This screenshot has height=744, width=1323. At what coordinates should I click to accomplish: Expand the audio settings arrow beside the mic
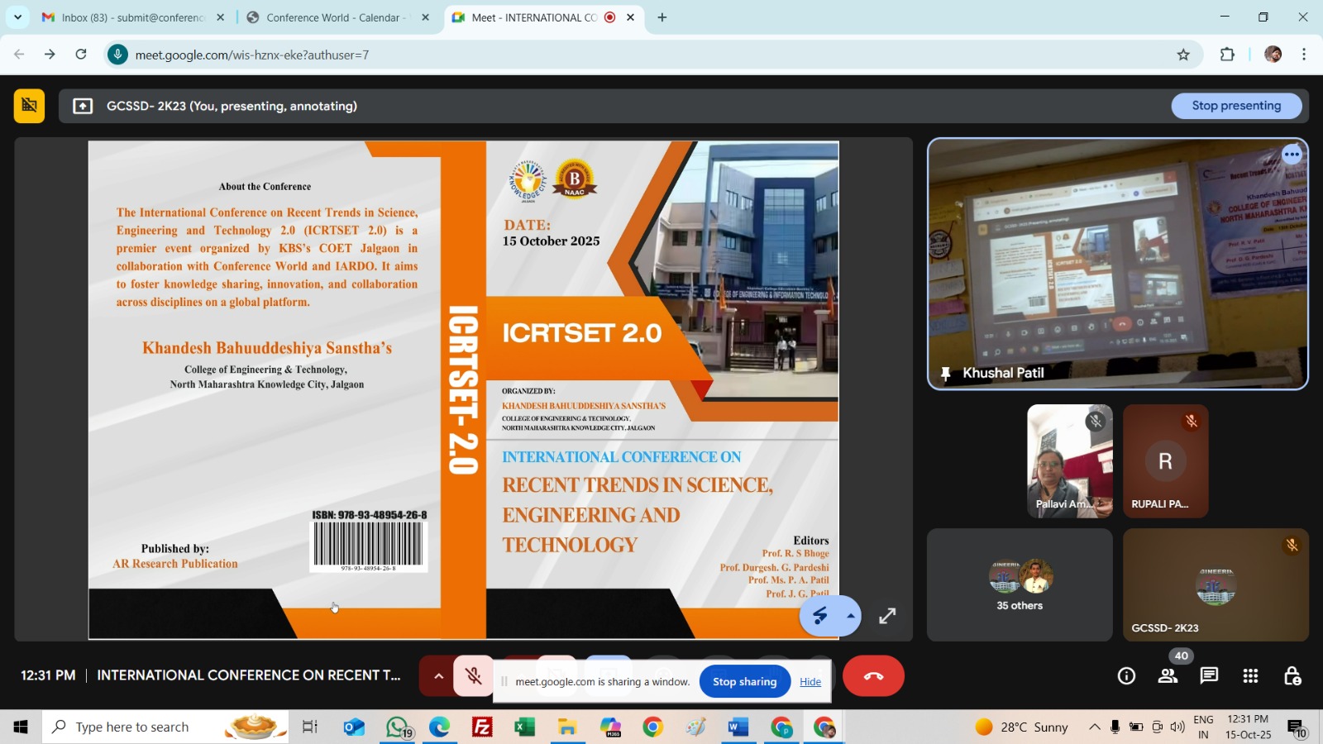[438, 676]
